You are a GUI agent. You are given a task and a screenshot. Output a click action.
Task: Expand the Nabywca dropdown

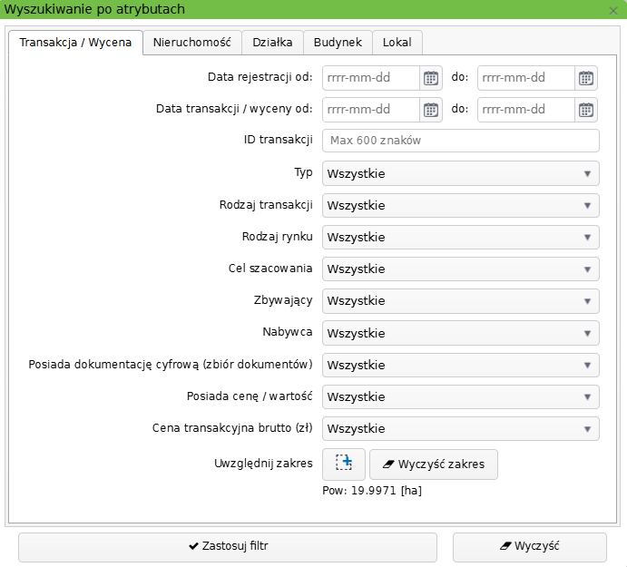point(460,333)
